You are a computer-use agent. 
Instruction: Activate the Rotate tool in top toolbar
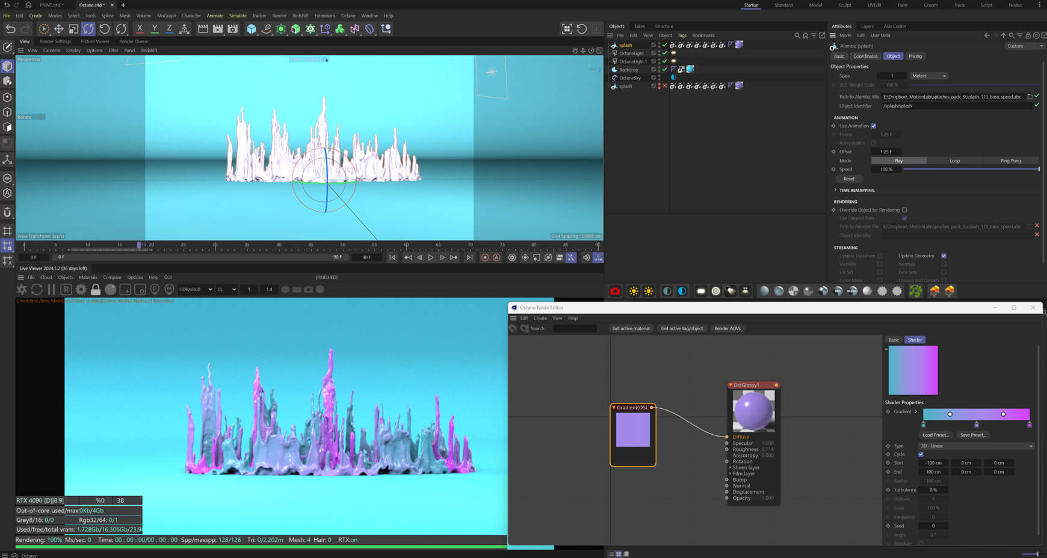tap(88, 29)
